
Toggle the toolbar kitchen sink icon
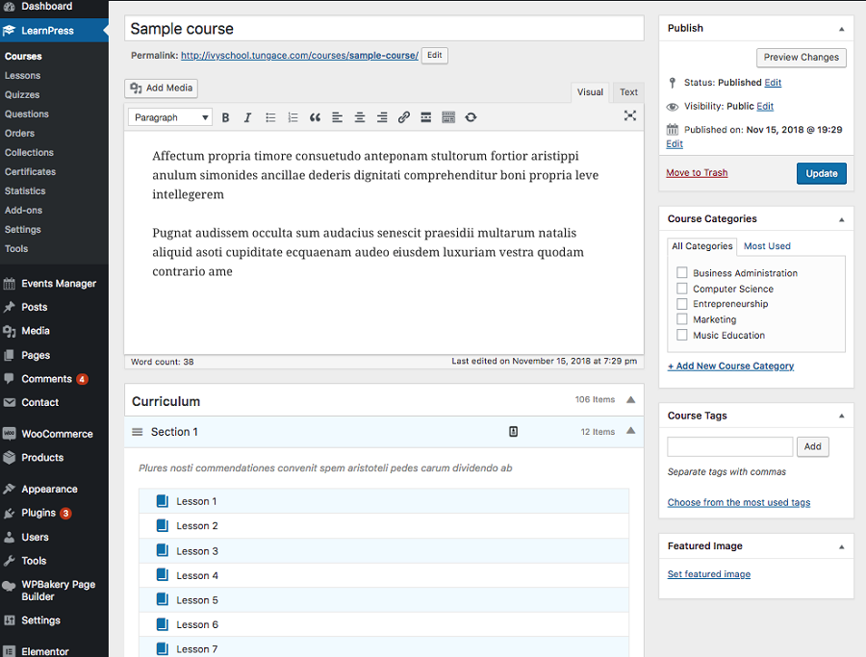(x=448, y=117)
